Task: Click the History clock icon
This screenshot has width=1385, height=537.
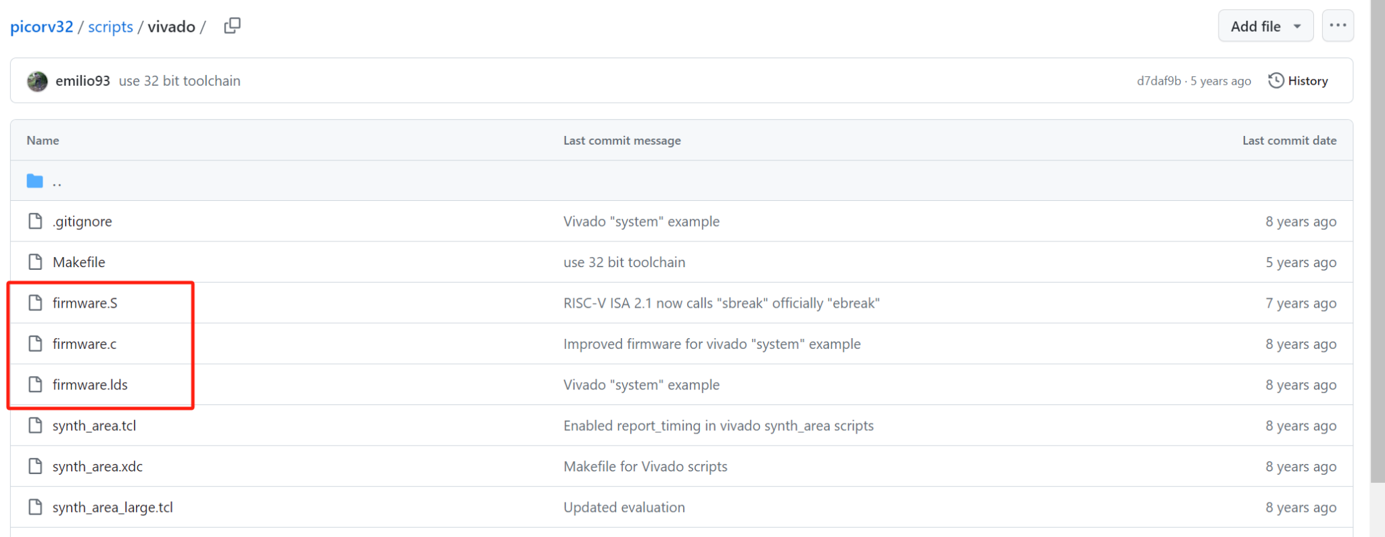Action: (1275, 80)
